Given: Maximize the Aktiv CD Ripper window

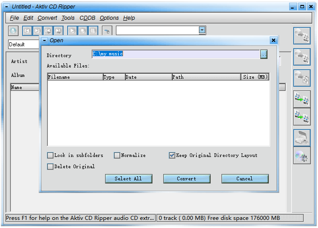Looking at the screenshot, I should coord(302,7).
